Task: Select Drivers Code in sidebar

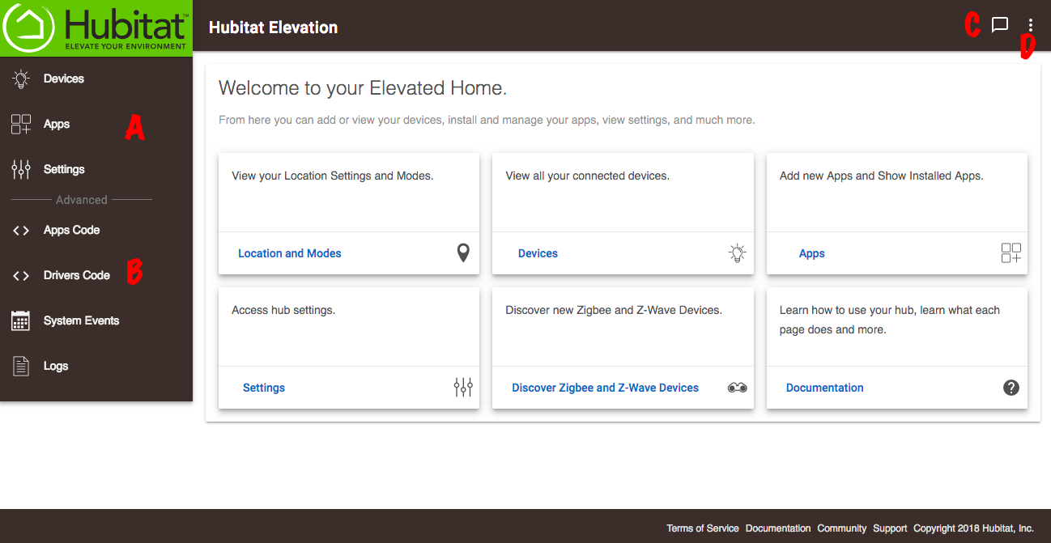Action: click(x=76, y=275)
